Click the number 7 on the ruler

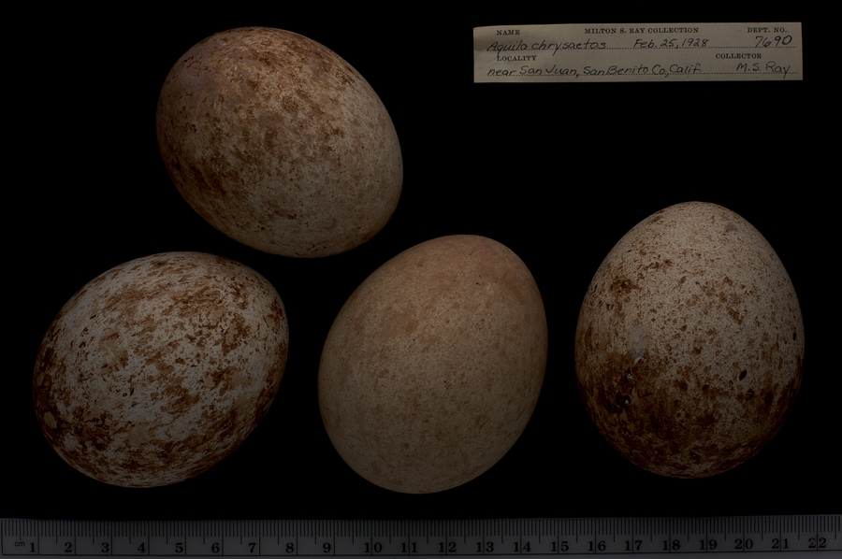pos(253,547)
